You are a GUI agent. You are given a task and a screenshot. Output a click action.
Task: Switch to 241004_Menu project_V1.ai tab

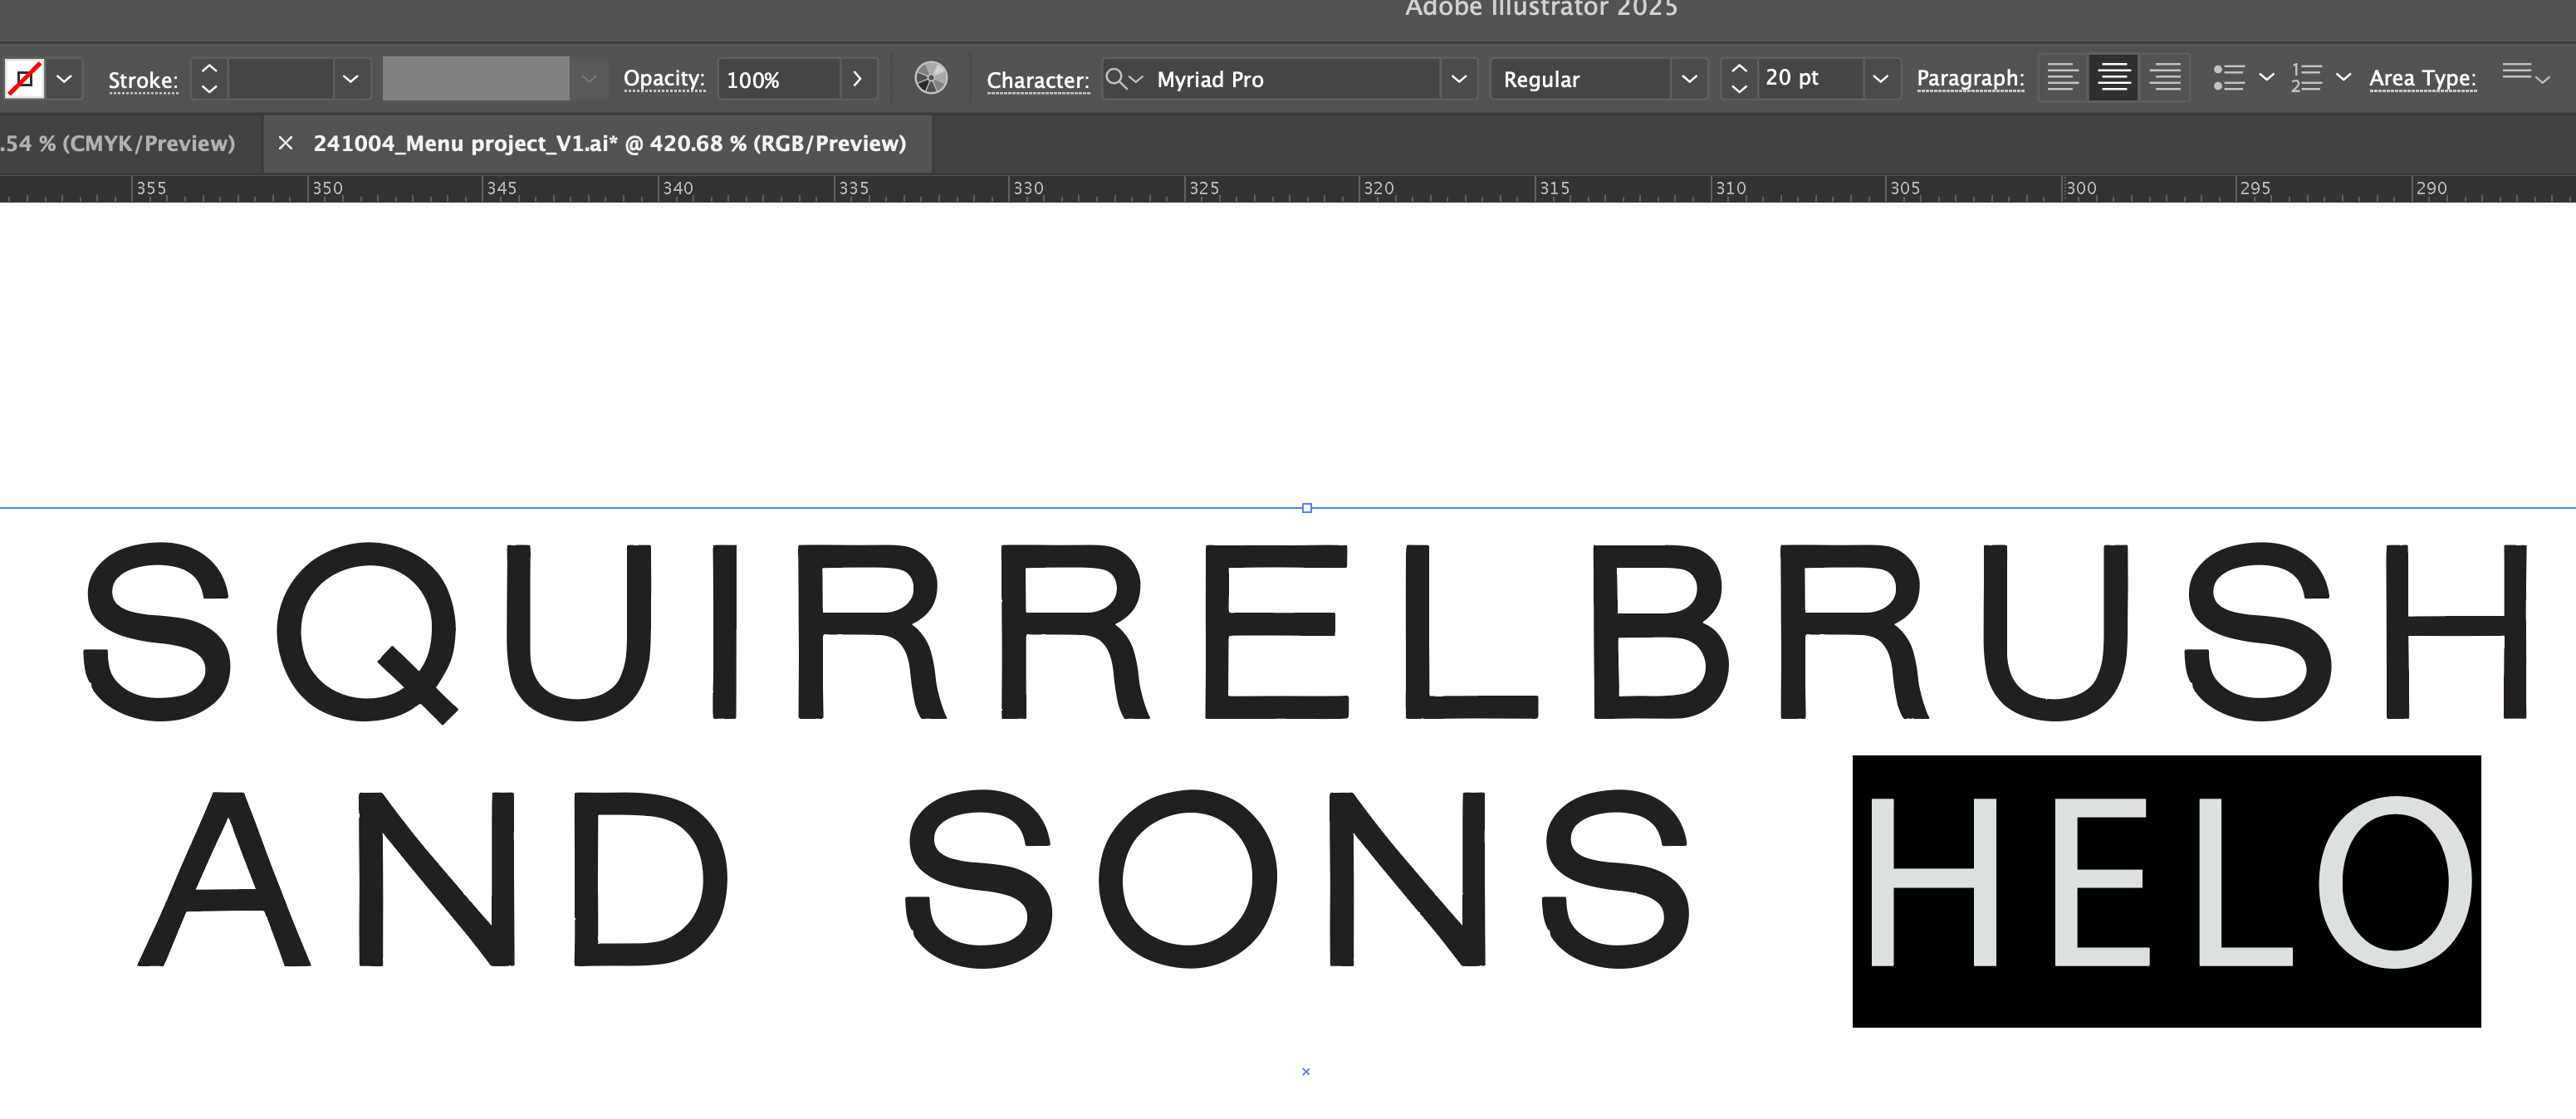[609, 144]
